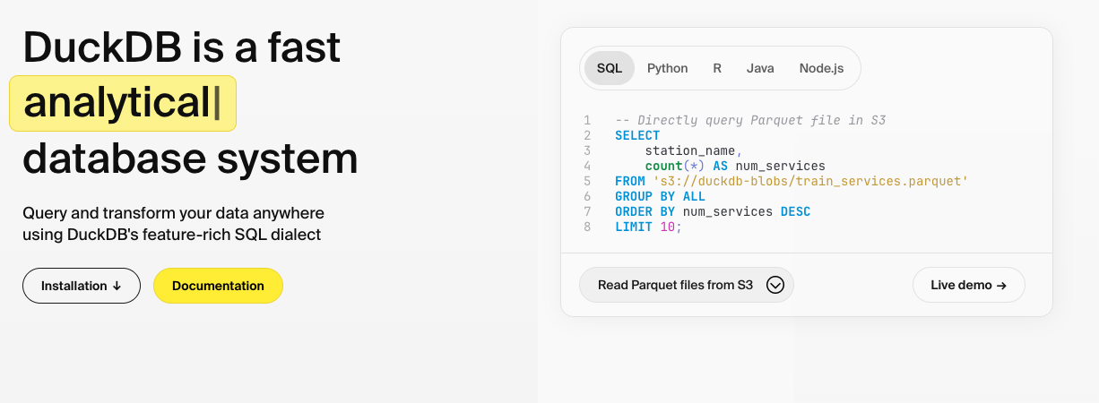Click the Installation button

[x=81, y=286]
